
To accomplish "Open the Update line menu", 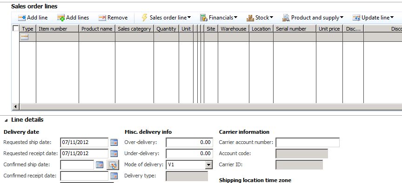I will coord(373,18).
